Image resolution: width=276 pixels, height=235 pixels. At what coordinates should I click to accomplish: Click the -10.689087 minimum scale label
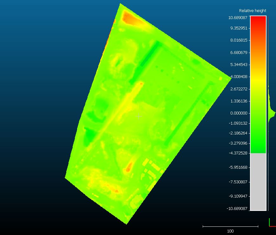(x=237, y=208)
